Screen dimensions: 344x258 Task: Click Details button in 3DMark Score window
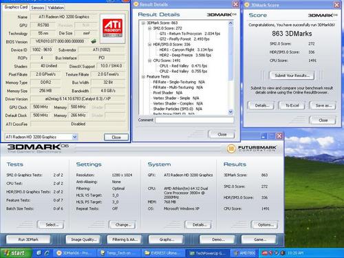coord(261,105)
